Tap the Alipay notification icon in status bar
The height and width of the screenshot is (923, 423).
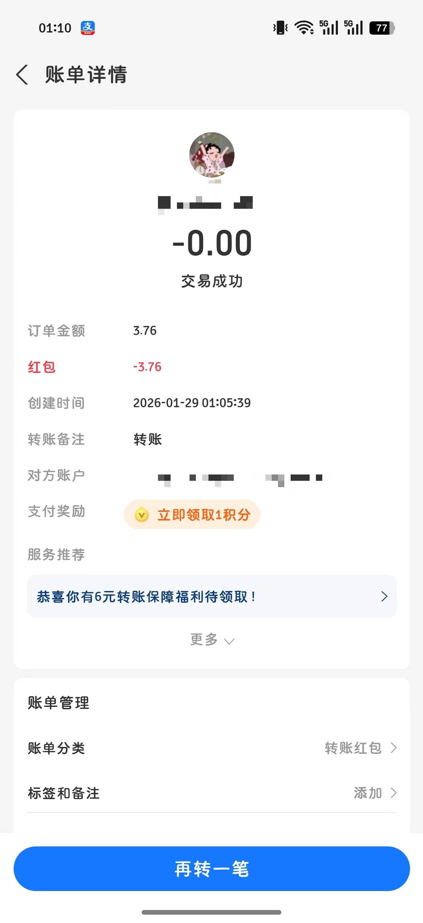(88, 28)
